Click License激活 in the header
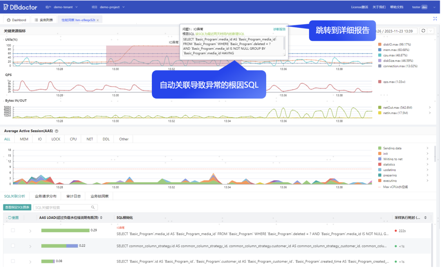Viewport: 441px width, 269px height. point(359,7)
